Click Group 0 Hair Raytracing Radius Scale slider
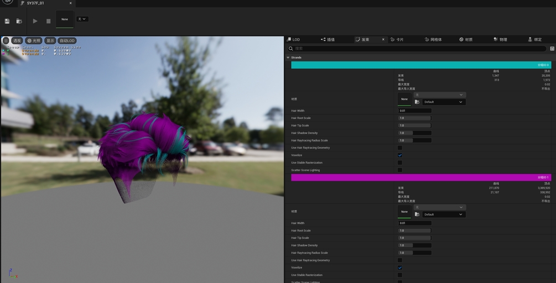Screen dimensions: 556x283 [414, 140]
